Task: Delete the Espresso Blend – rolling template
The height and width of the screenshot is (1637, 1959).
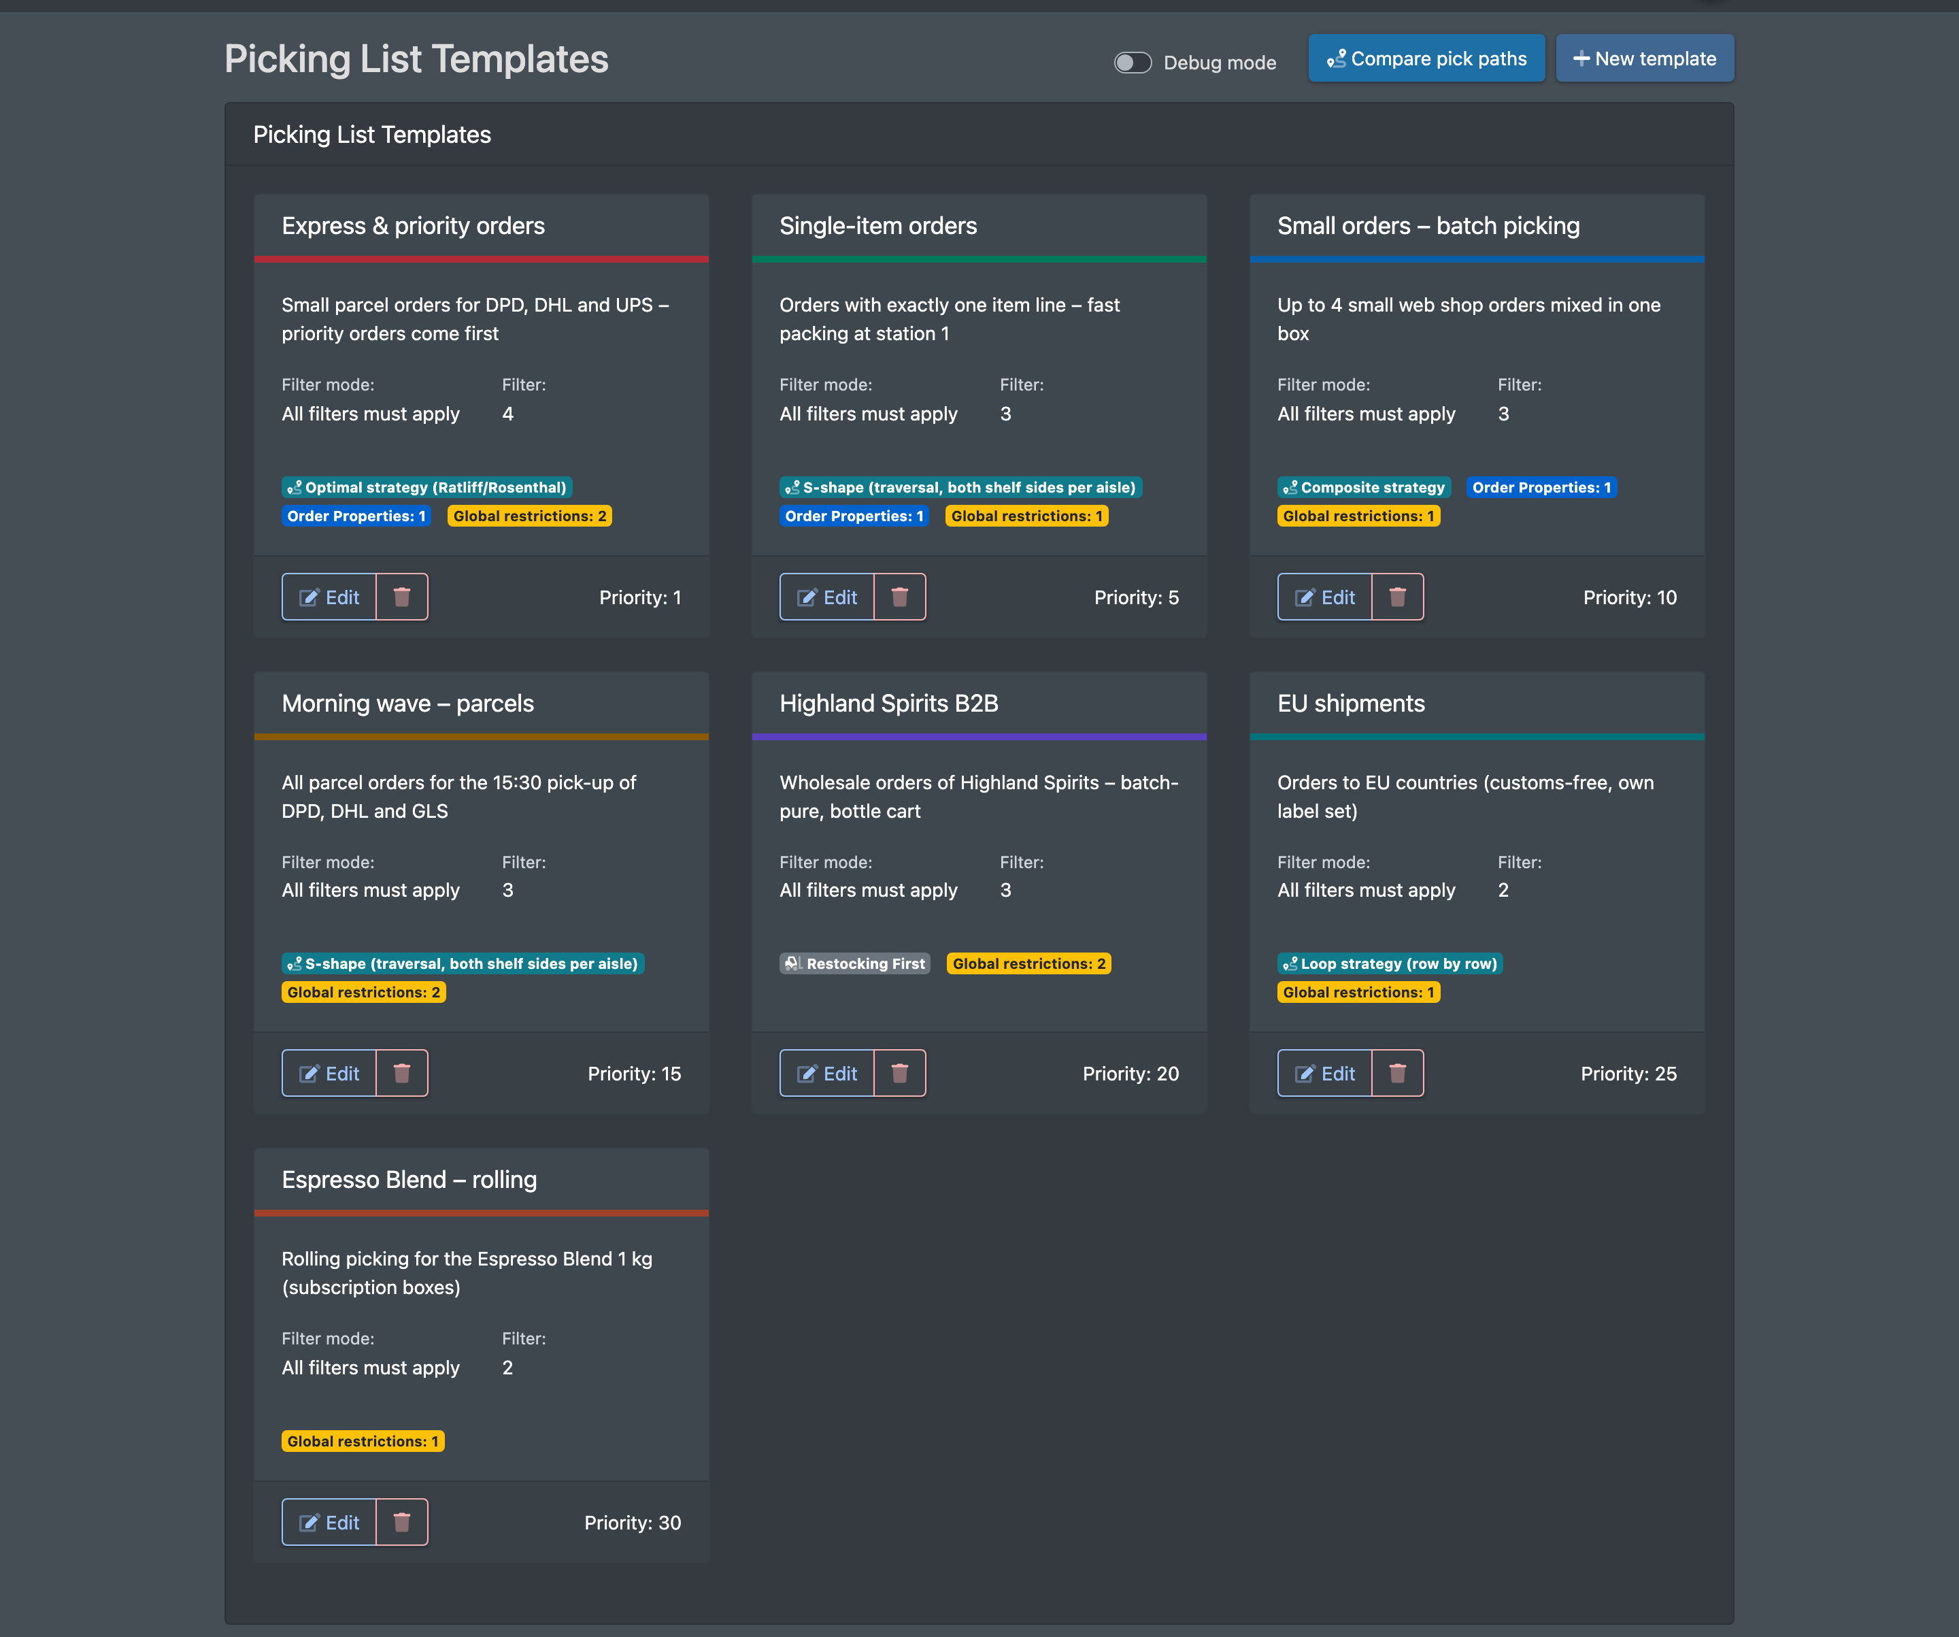Action: click(402, 1522)
